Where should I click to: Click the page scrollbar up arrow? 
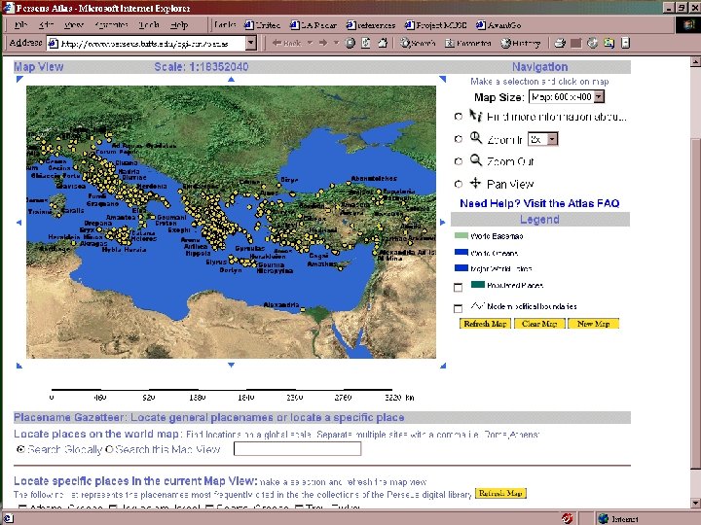695,62
